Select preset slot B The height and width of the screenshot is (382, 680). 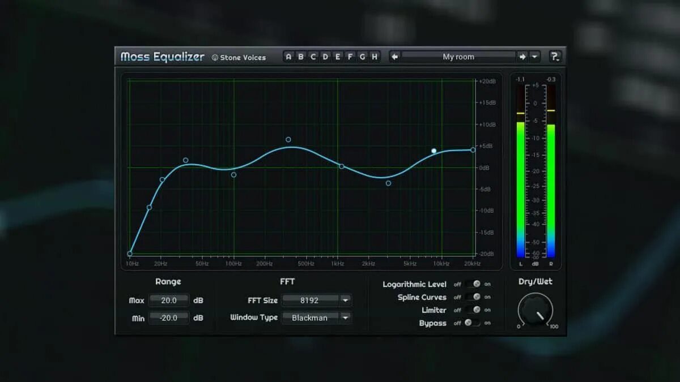(300, 57)
